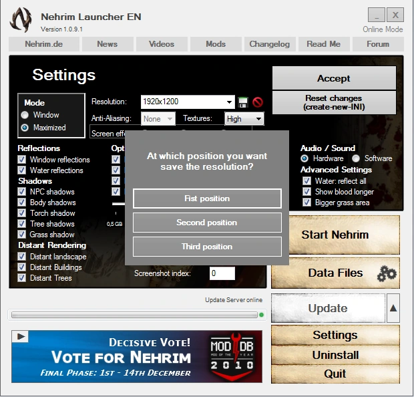Uncheck Grass shadow

[x=21, y=235]
